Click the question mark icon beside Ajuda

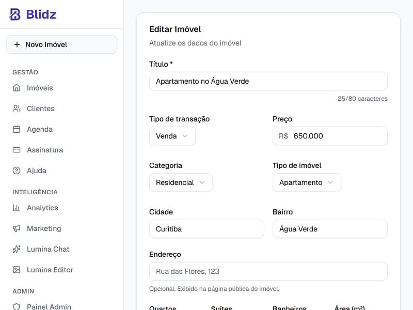pos(17,171)
